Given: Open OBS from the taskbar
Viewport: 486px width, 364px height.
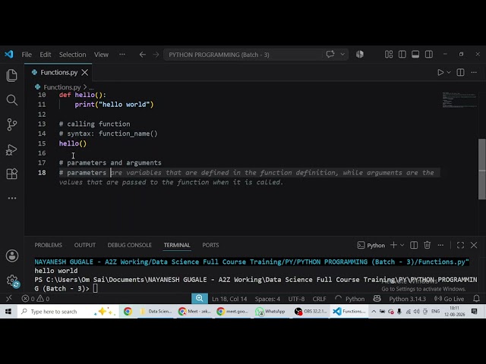Looking at the screenshot, I should tap(311, 312).
